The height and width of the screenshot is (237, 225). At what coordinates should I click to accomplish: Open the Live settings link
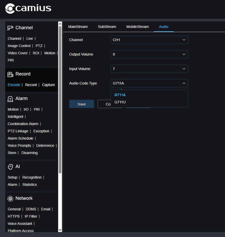pyautogui.click(x=30, y=38)
